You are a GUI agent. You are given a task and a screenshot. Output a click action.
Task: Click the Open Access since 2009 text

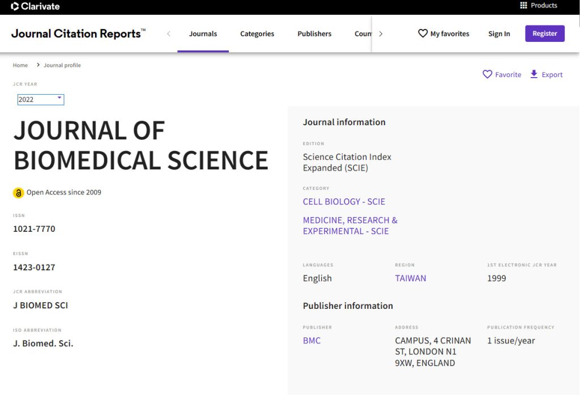pyautogui.click(x=63, y=193)
